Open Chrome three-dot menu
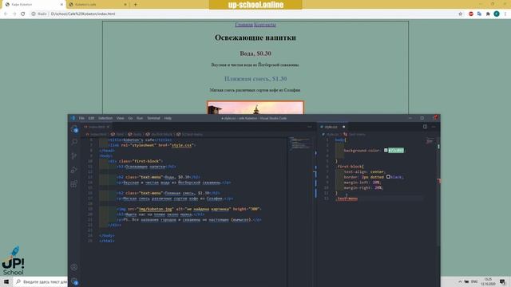The width and height of the screenshot is (511, 287). [505, 14]
